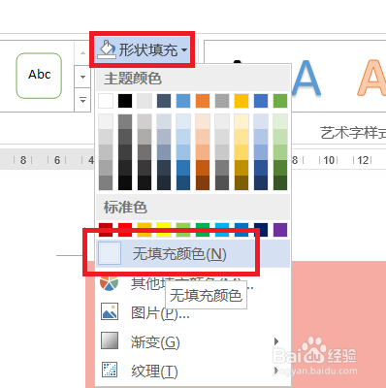Image resolution: width=386 pixels, height=388 pixels.
Task: Click the 主题颜色 section header
Action: tap(133, 79)
